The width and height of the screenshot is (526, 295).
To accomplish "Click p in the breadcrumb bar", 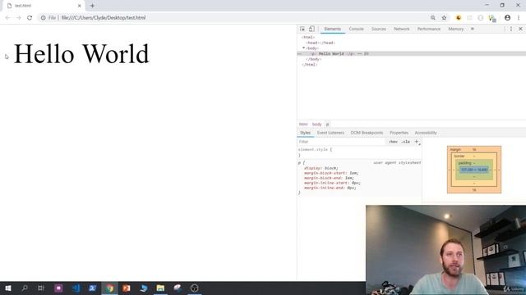I will 327,124.
